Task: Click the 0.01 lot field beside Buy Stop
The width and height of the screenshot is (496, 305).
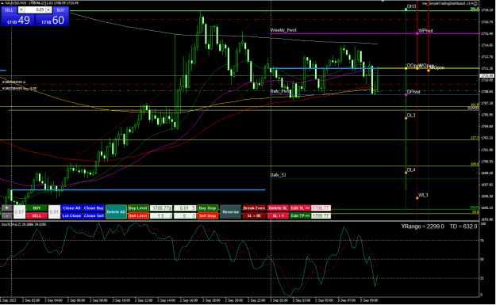Action: pos(185,208)
